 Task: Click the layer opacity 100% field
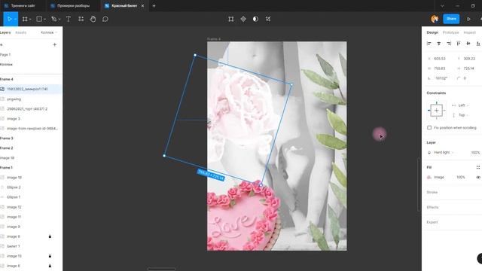475,153
